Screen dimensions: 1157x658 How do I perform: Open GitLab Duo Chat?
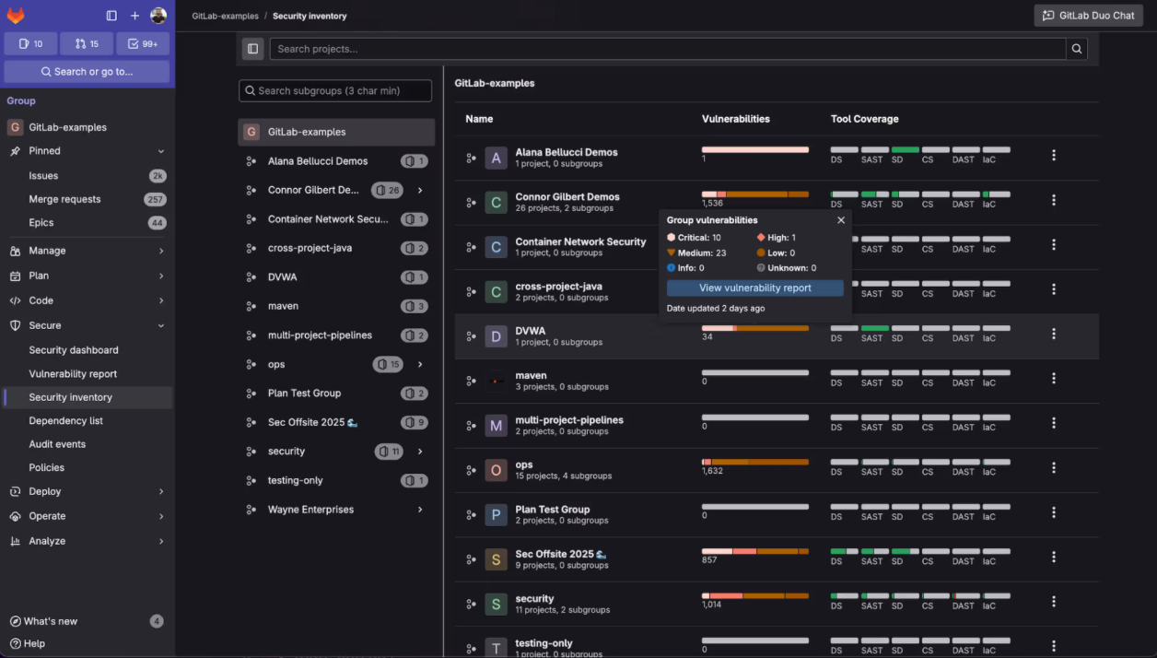click(x=1089, y=16)
